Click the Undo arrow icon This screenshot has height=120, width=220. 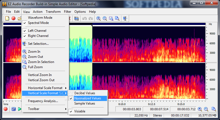click(x=84, y=18)
